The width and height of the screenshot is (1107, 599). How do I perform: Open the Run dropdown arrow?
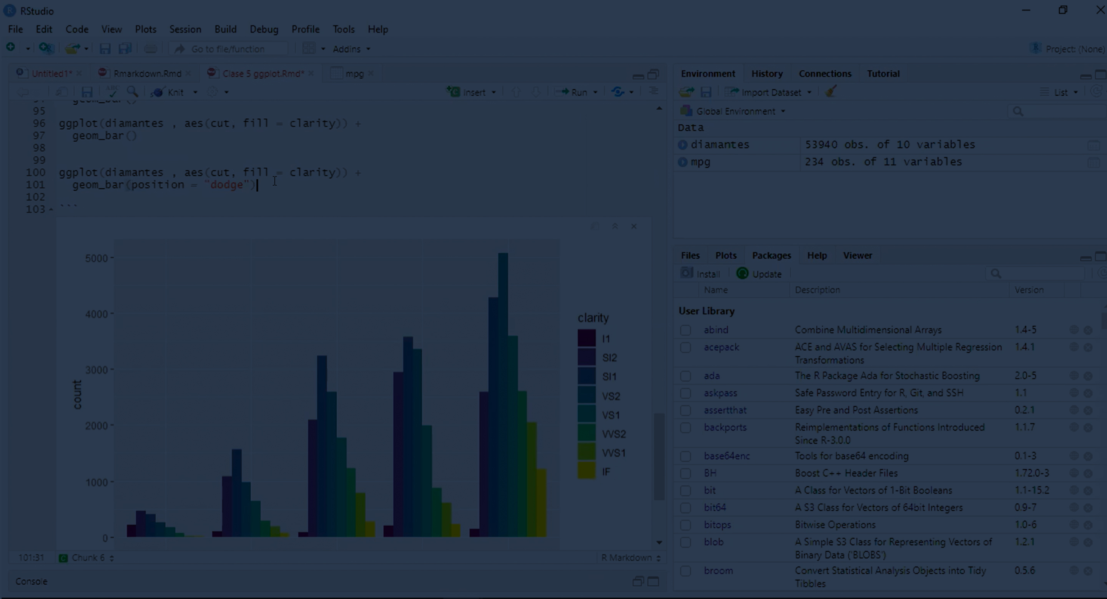coord(595,92)
